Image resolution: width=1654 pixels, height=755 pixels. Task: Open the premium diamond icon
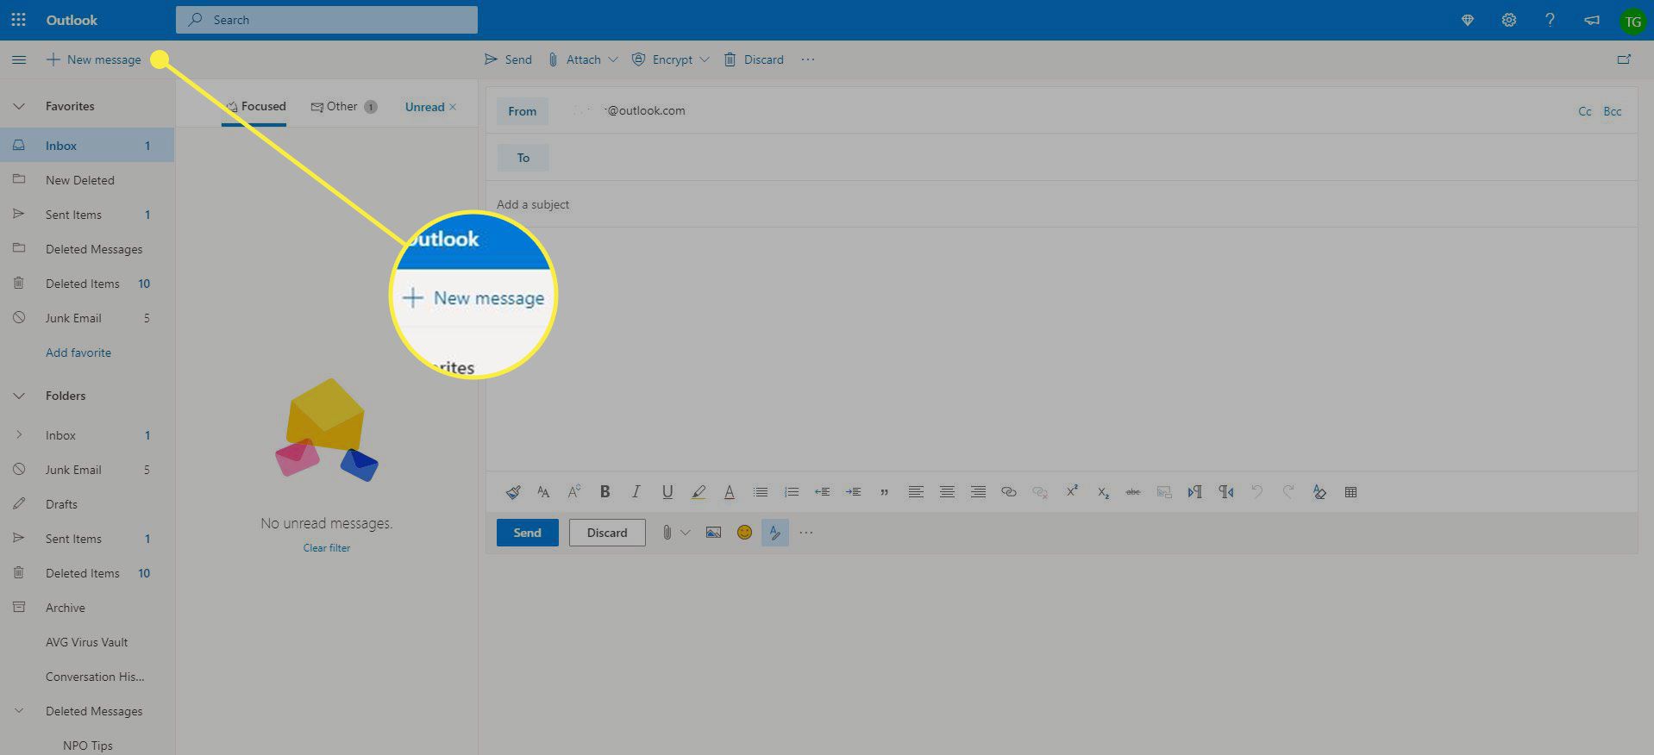click(1468, 20)
